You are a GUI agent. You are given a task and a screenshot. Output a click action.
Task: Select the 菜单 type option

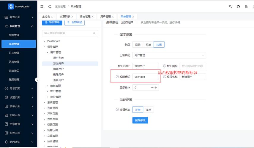coord(148,44)
